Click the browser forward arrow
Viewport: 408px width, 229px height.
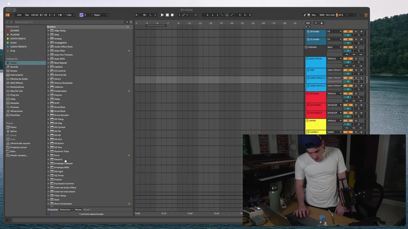pos(11,22)
